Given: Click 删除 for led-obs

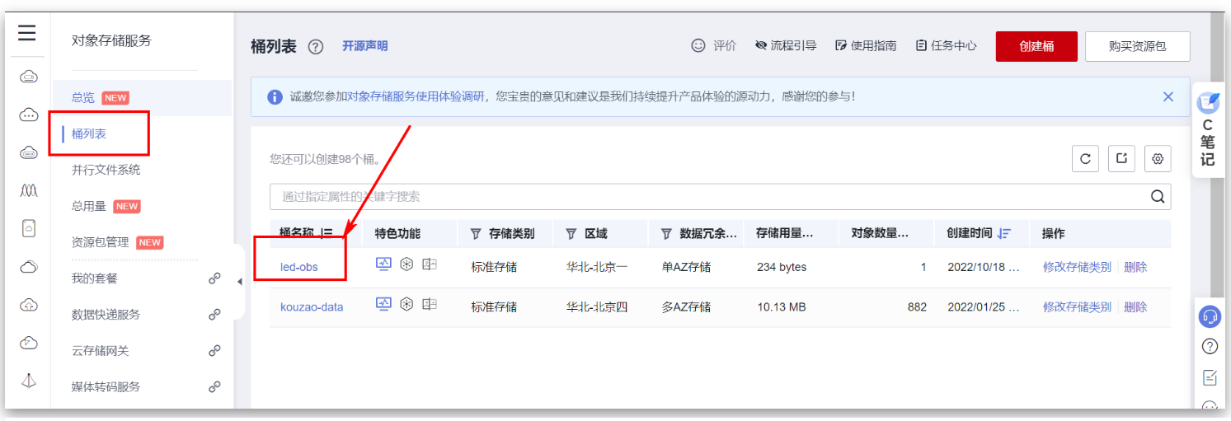Looking at the screenshot, I should [1135, 267].
